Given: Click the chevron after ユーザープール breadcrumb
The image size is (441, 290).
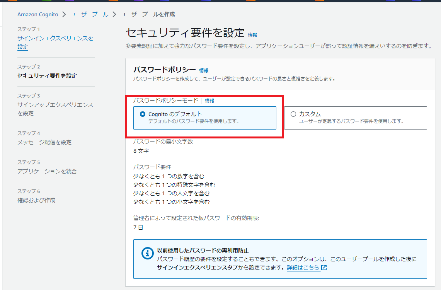Looking at the screenshot, I should click(x=114, y=14).
